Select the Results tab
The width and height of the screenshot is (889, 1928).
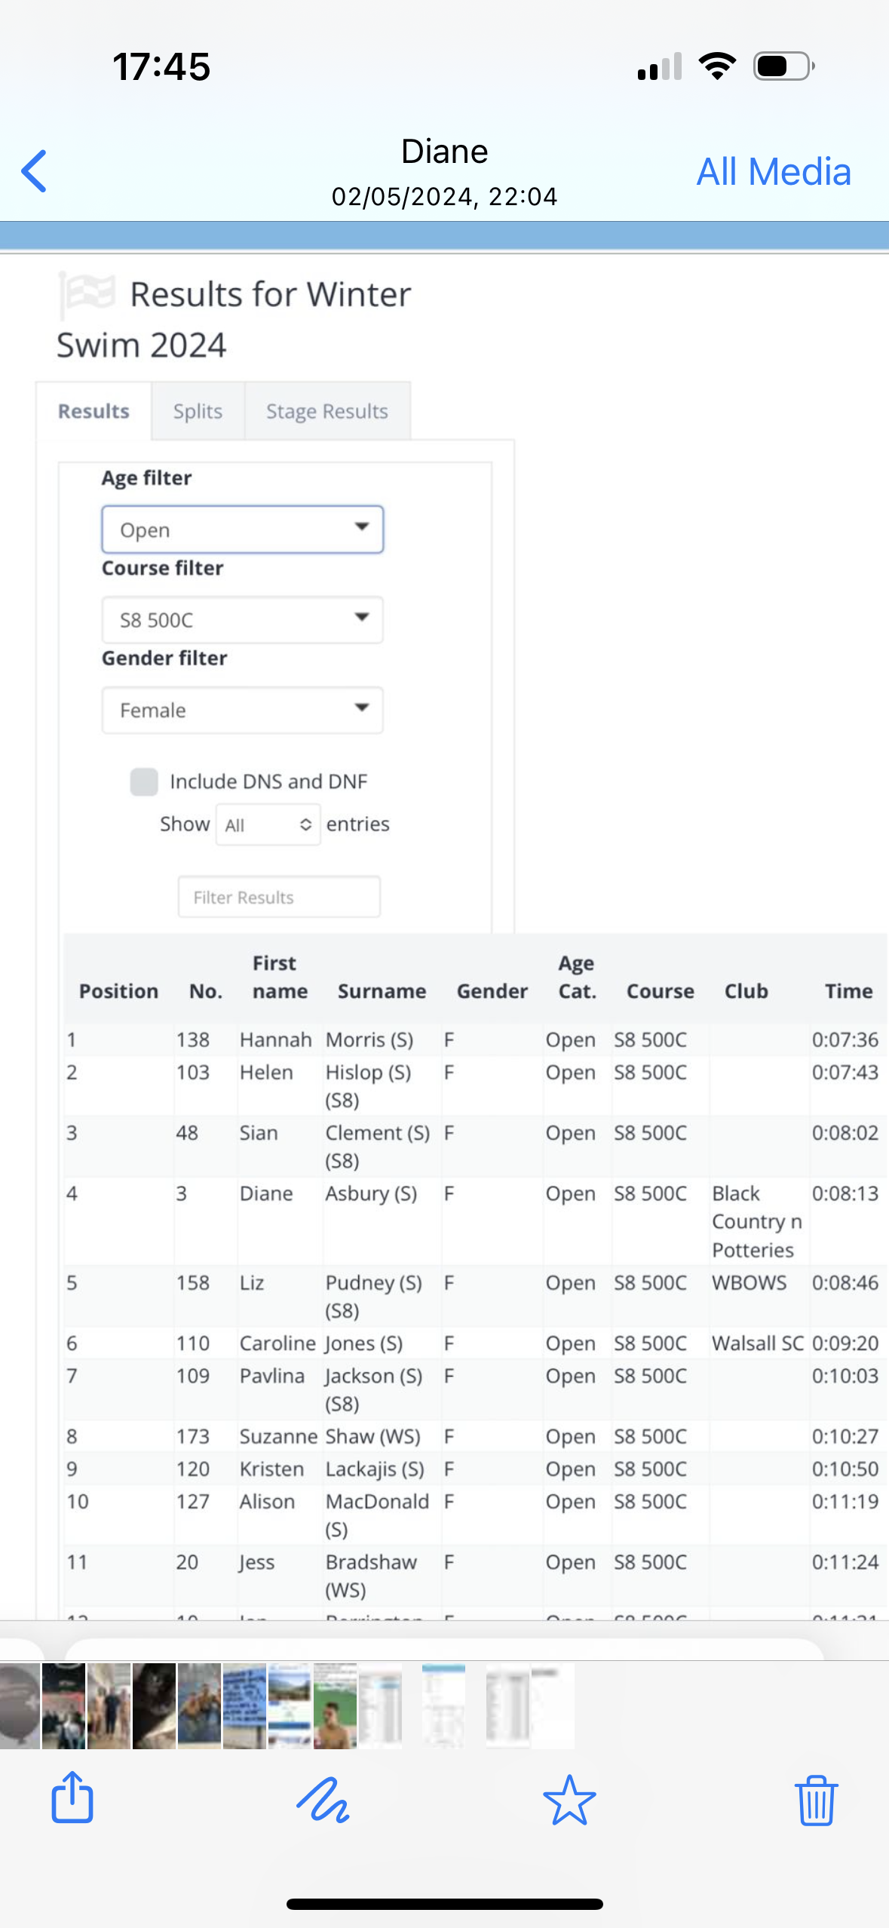pyautogui.click(x=93, y=411)
